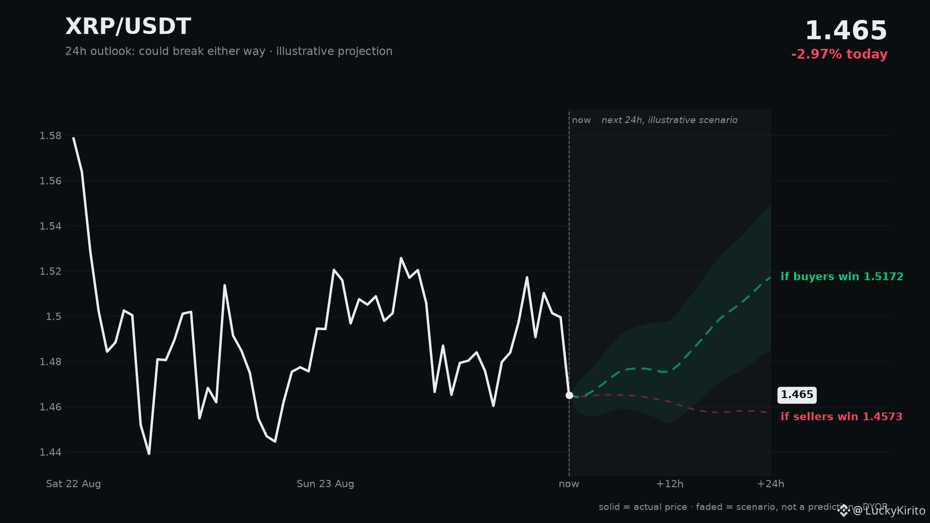Click the '+24h' time axis label
930x523 pixels.
pyautogui.click(x=771, y=484)
